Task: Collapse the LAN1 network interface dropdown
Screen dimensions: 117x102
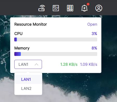Action: point(28,64)
